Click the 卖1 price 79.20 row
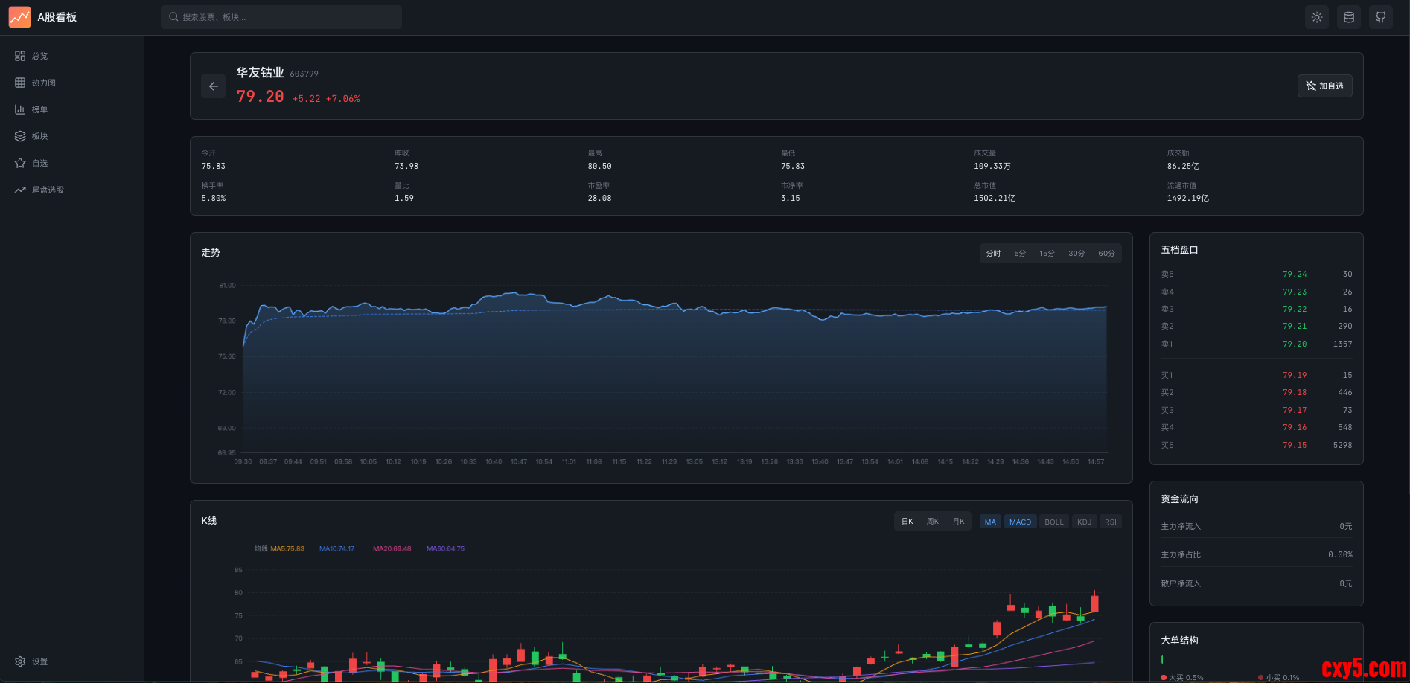1410x683 pixels. 1256,344
